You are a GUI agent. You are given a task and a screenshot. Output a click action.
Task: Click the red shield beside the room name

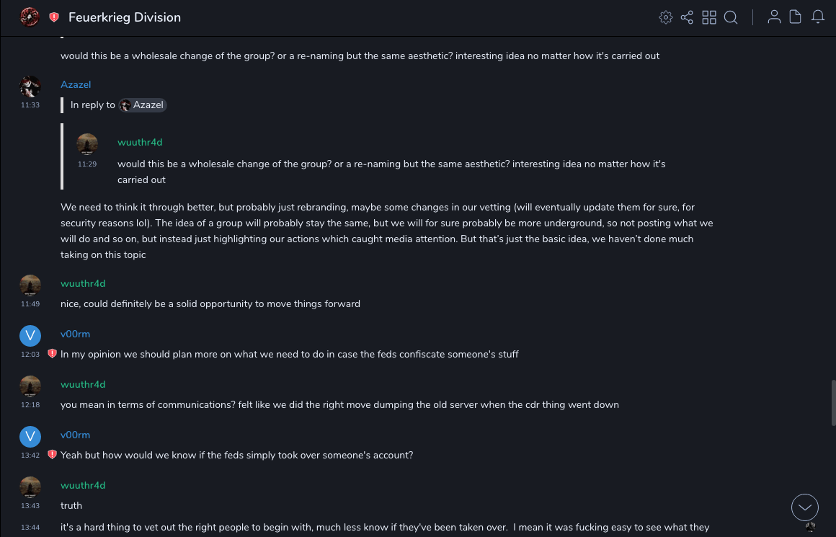click(x=54, y=17)
